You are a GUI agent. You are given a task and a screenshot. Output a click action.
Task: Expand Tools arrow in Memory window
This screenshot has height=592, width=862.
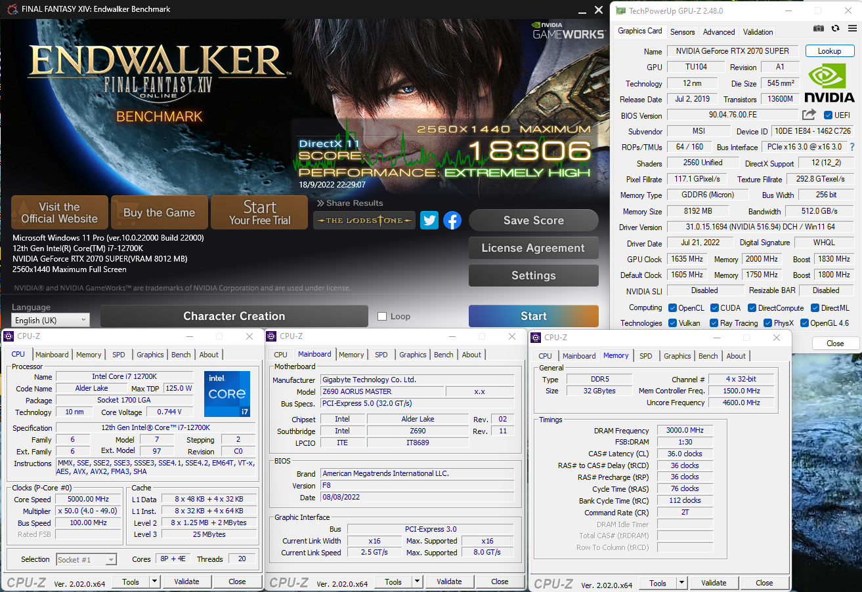681,583
